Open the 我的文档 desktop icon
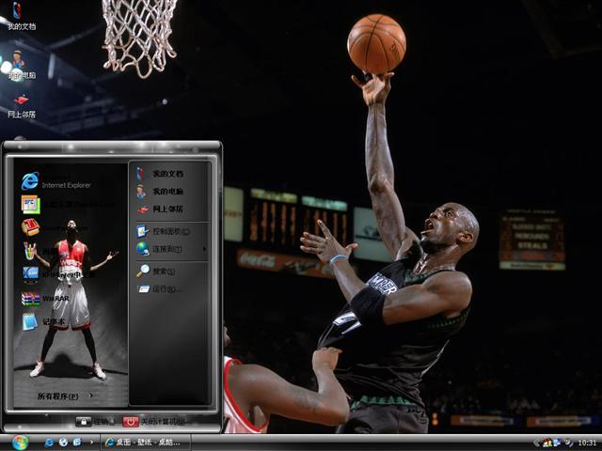602x451 pixels. click(20, 16)
